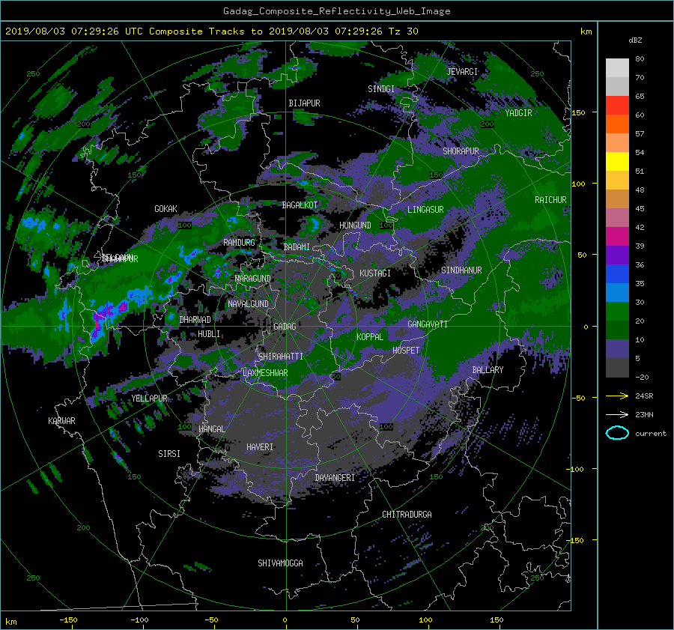Click the YADGIR city label
674x630 pixels.
518,113
